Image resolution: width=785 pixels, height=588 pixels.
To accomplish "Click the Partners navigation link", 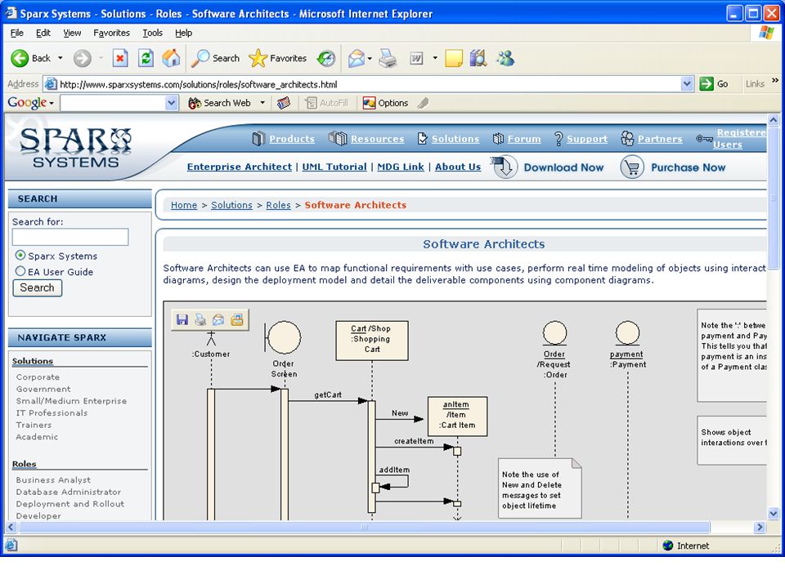I will pos(660,139).
